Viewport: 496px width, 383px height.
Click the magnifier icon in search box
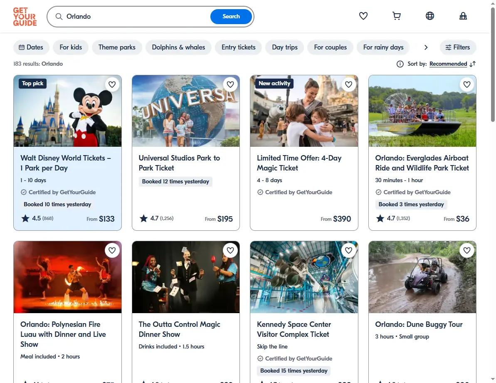[x=59, y=17]
